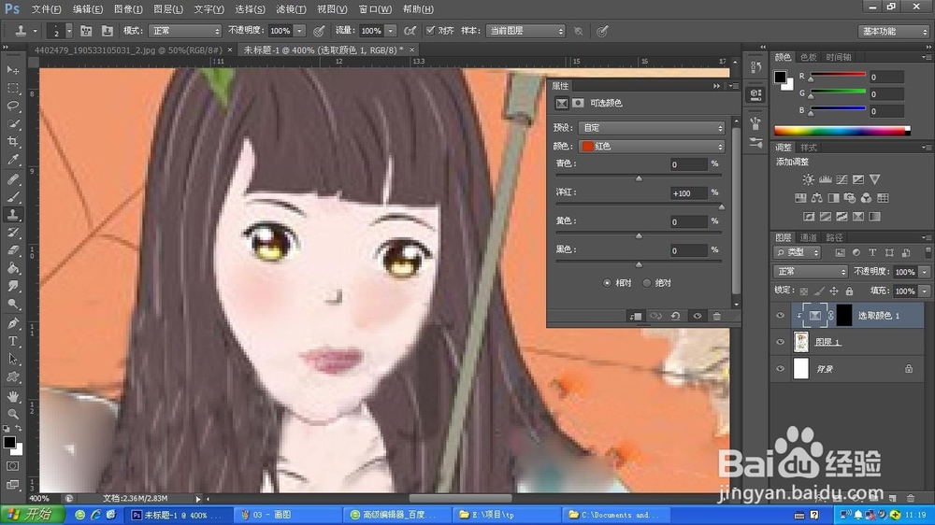Image resolution: width=935 pixels, height=525 pixels.
Task: Reset adjustment defaults in Properties panel
Action: (676, 317)
